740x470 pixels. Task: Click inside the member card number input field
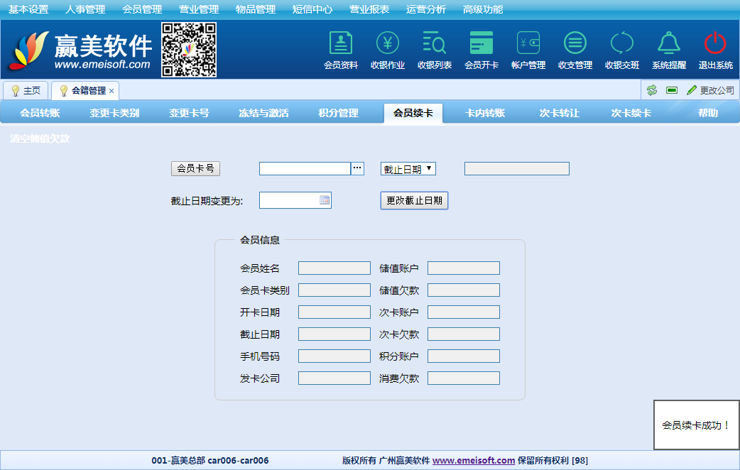tap(305, 168)
